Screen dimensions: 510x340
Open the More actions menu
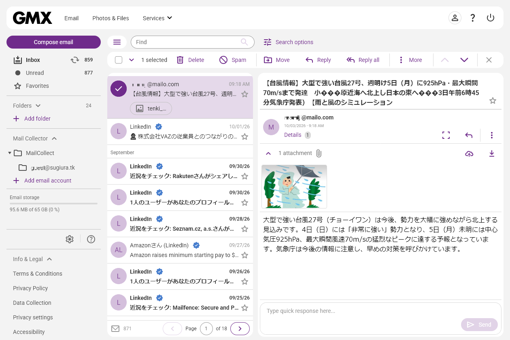tap(410, 60)
